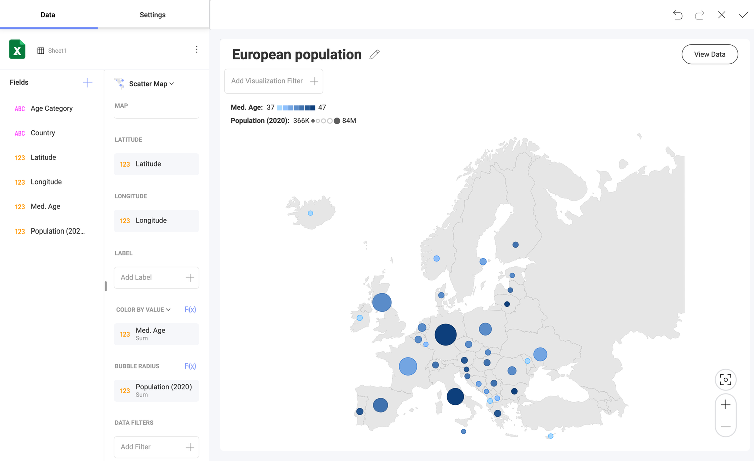The image size is (754, 462).
Task: Click the ABC icon beside Country field
Action: pos(20,133)
